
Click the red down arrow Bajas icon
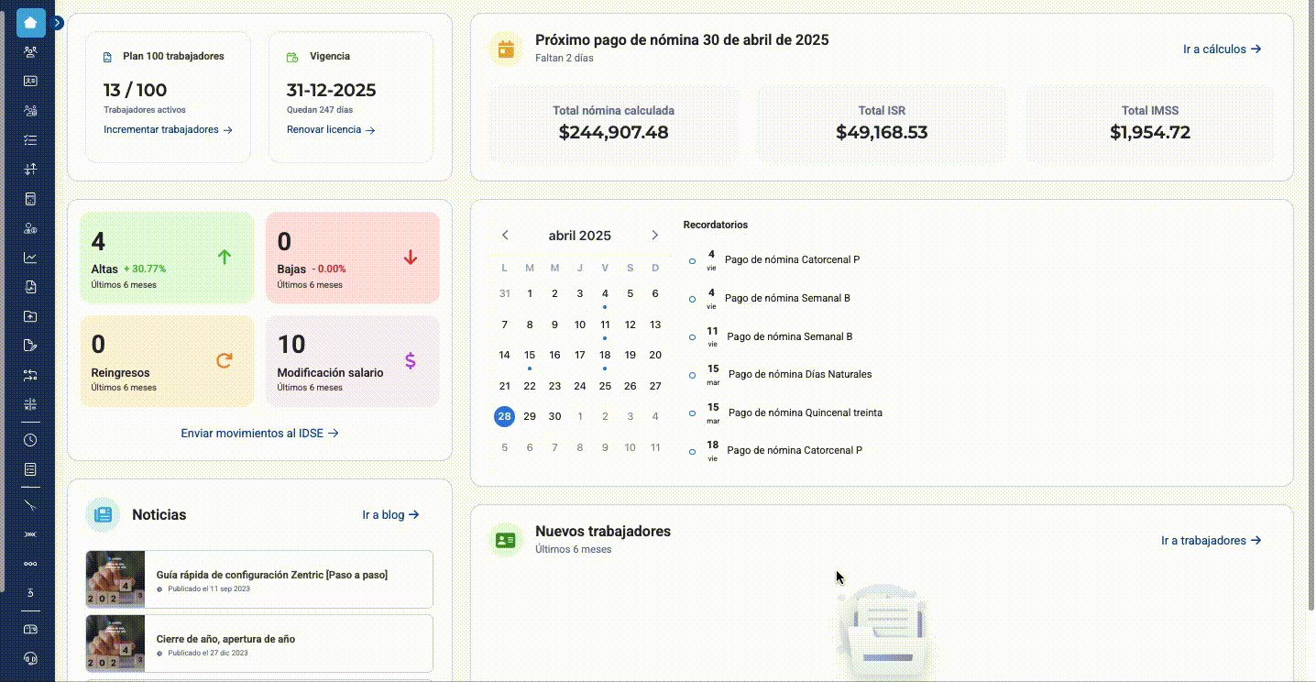410,258
